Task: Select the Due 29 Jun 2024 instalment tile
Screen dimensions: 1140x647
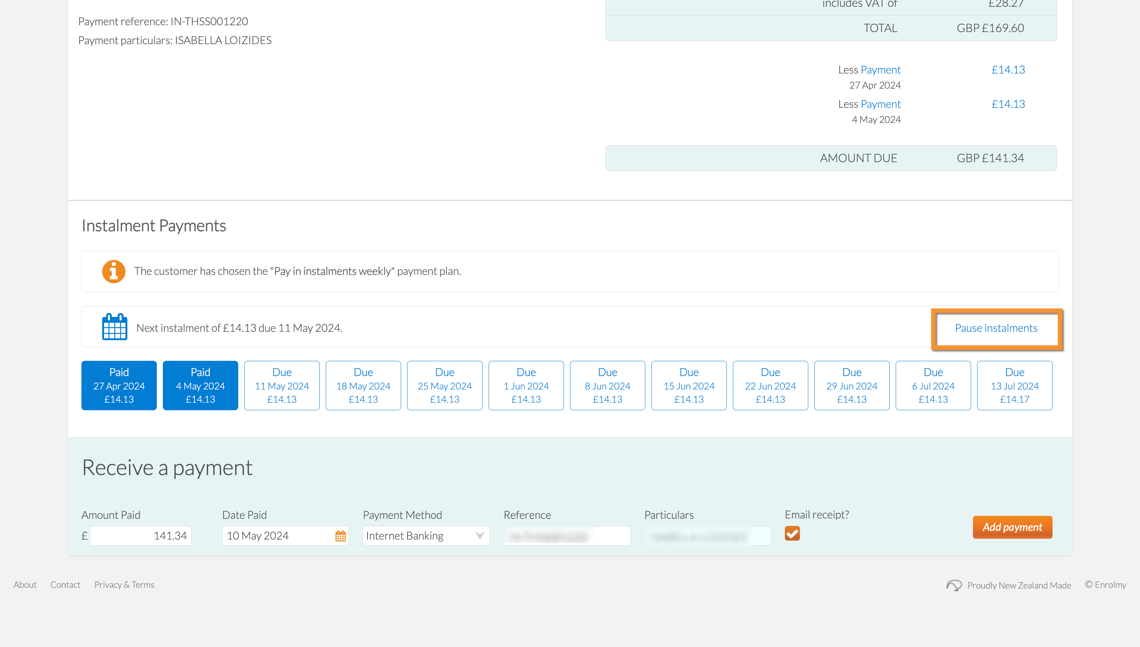Action: point(852,385)
